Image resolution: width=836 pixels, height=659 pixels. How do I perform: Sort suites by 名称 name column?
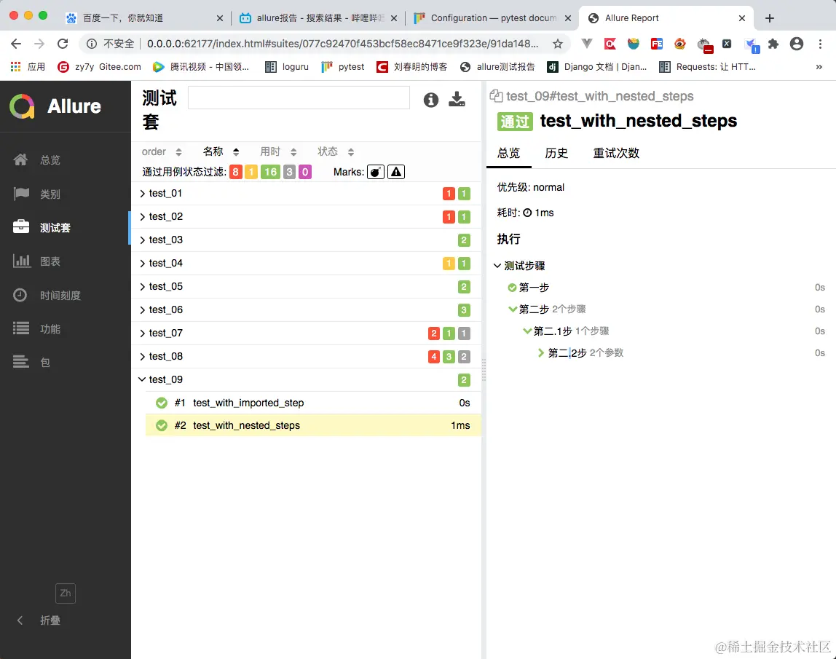point(221,152)
